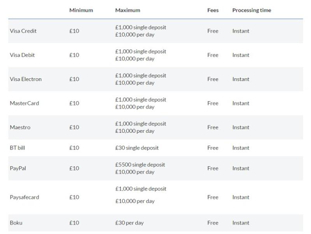
Task: Click the Processing time column header
Action: coord(252,10)
